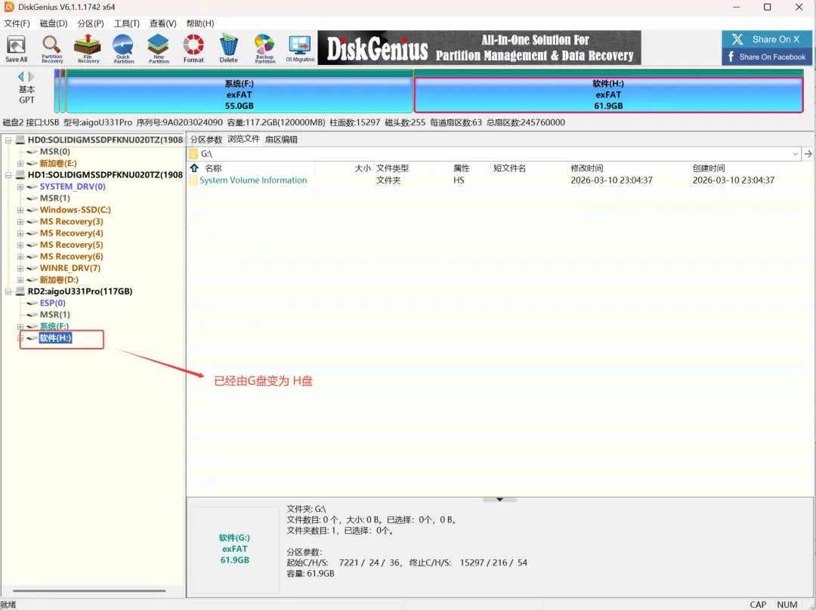Click the X logo on Share button

[x=737, y=39]
